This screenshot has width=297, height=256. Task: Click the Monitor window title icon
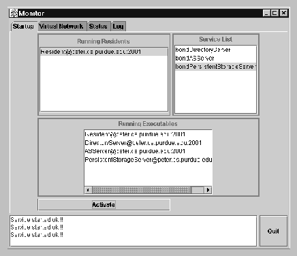(14, 13)
